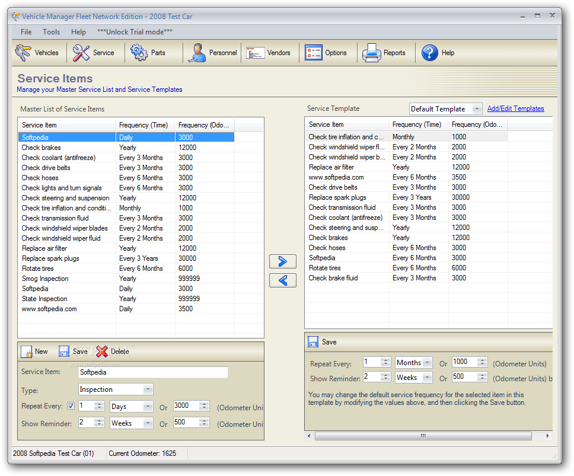Click scrollbar right arrow in template panel

pos(548,436)
